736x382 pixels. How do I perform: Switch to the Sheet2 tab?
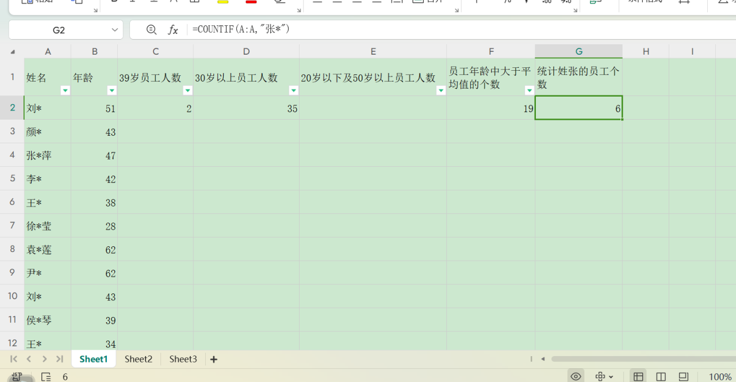click(139, 359)
